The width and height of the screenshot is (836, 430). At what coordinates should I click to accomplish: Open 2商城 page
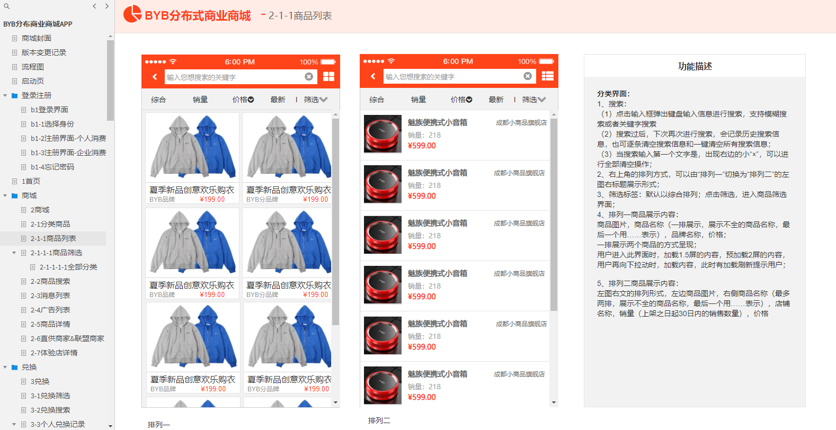pyautogui.click(x=40, y=210)
